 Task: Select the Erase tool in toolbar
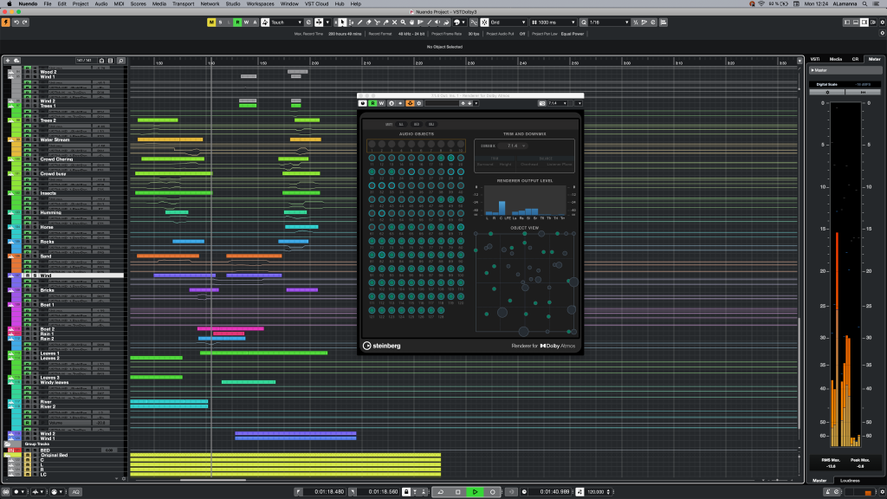(369, 23)
